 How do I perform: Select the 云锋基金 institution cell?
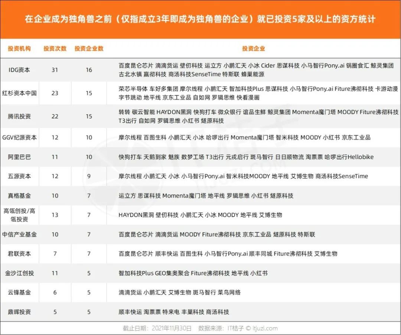pyautogui.click(x=19, y=292)
